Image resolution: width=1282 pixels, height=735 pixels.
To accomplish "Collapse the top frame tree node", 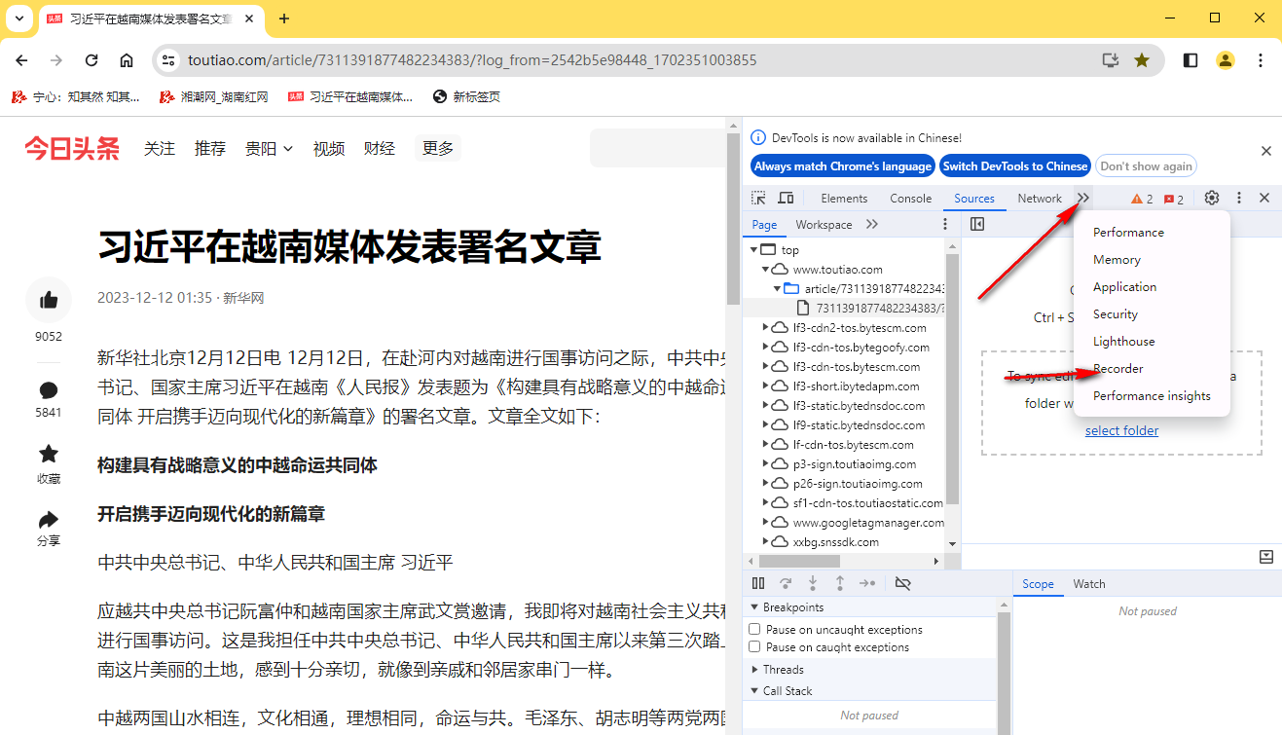I will coord(752,250).
